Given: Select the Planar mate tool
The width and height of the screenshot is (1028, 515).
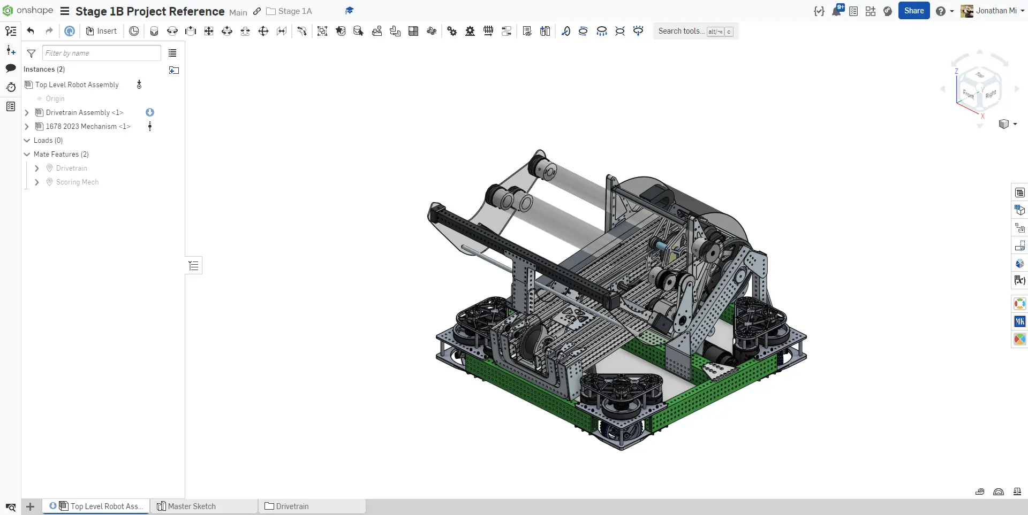Looking at the screenshot, I should point(209,31).
